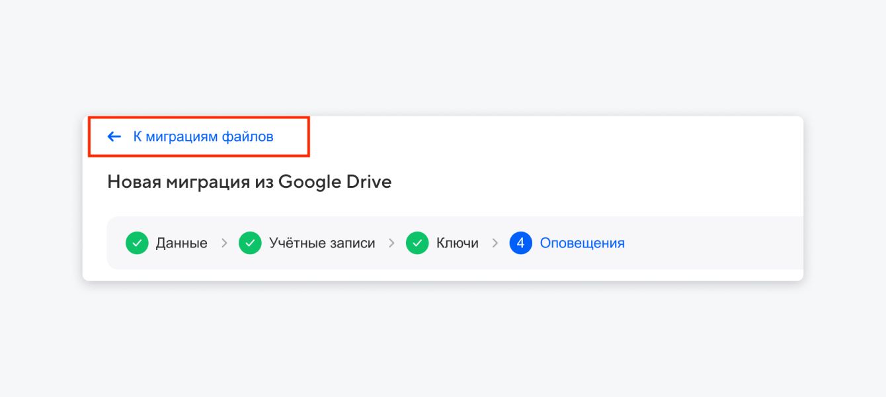Click inside the highlighted red rectangle area

[198, 136]
